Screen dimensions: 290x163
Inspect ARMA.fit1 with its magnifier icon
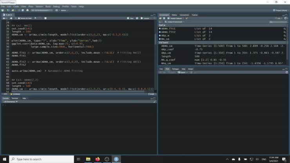pos(285,29)
